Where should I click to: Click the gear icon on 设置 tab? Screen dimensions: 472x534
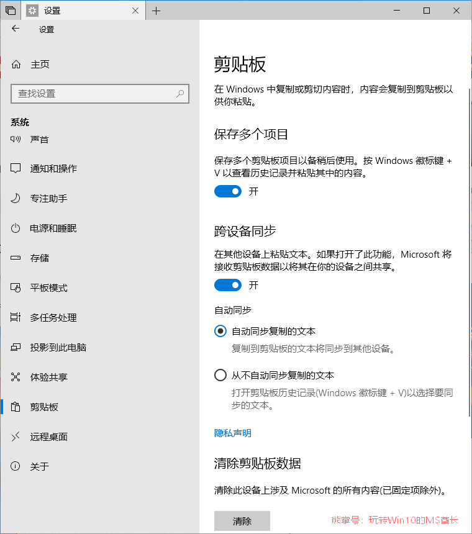(32, 11)
